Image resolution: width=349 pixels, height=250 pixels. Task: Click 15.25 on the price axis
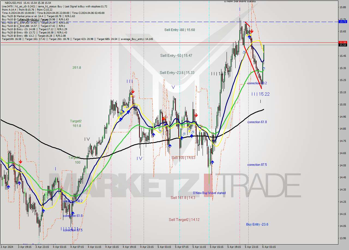click(343, 80)
